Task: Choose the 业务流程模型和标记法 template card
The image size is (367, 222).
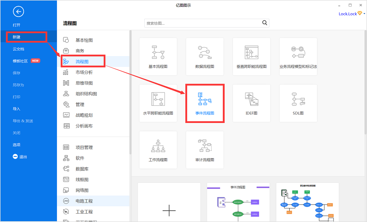Action: pos(298,57)
